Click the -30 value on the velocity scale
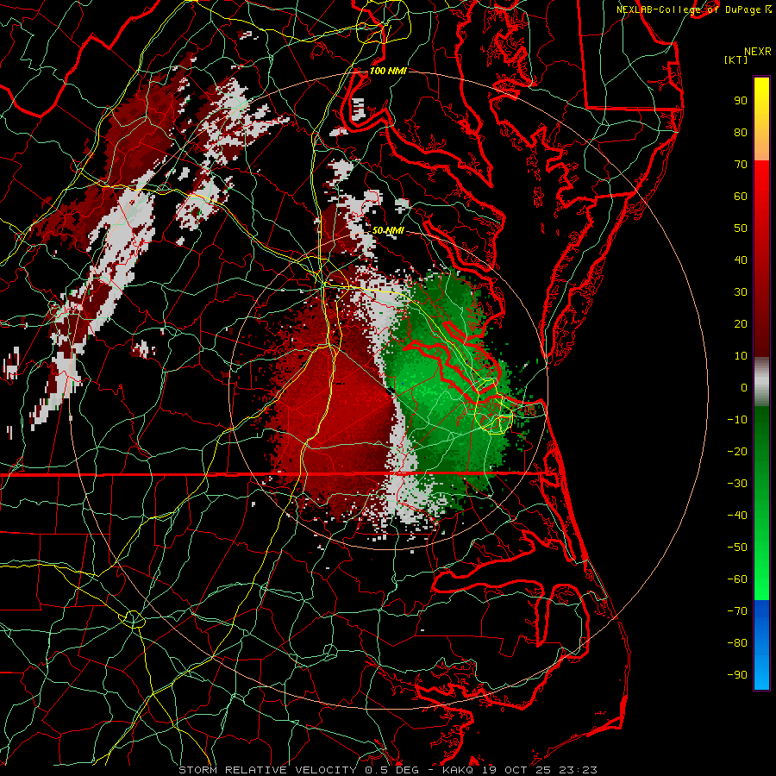The image size is (776, 776). (737, 484)
